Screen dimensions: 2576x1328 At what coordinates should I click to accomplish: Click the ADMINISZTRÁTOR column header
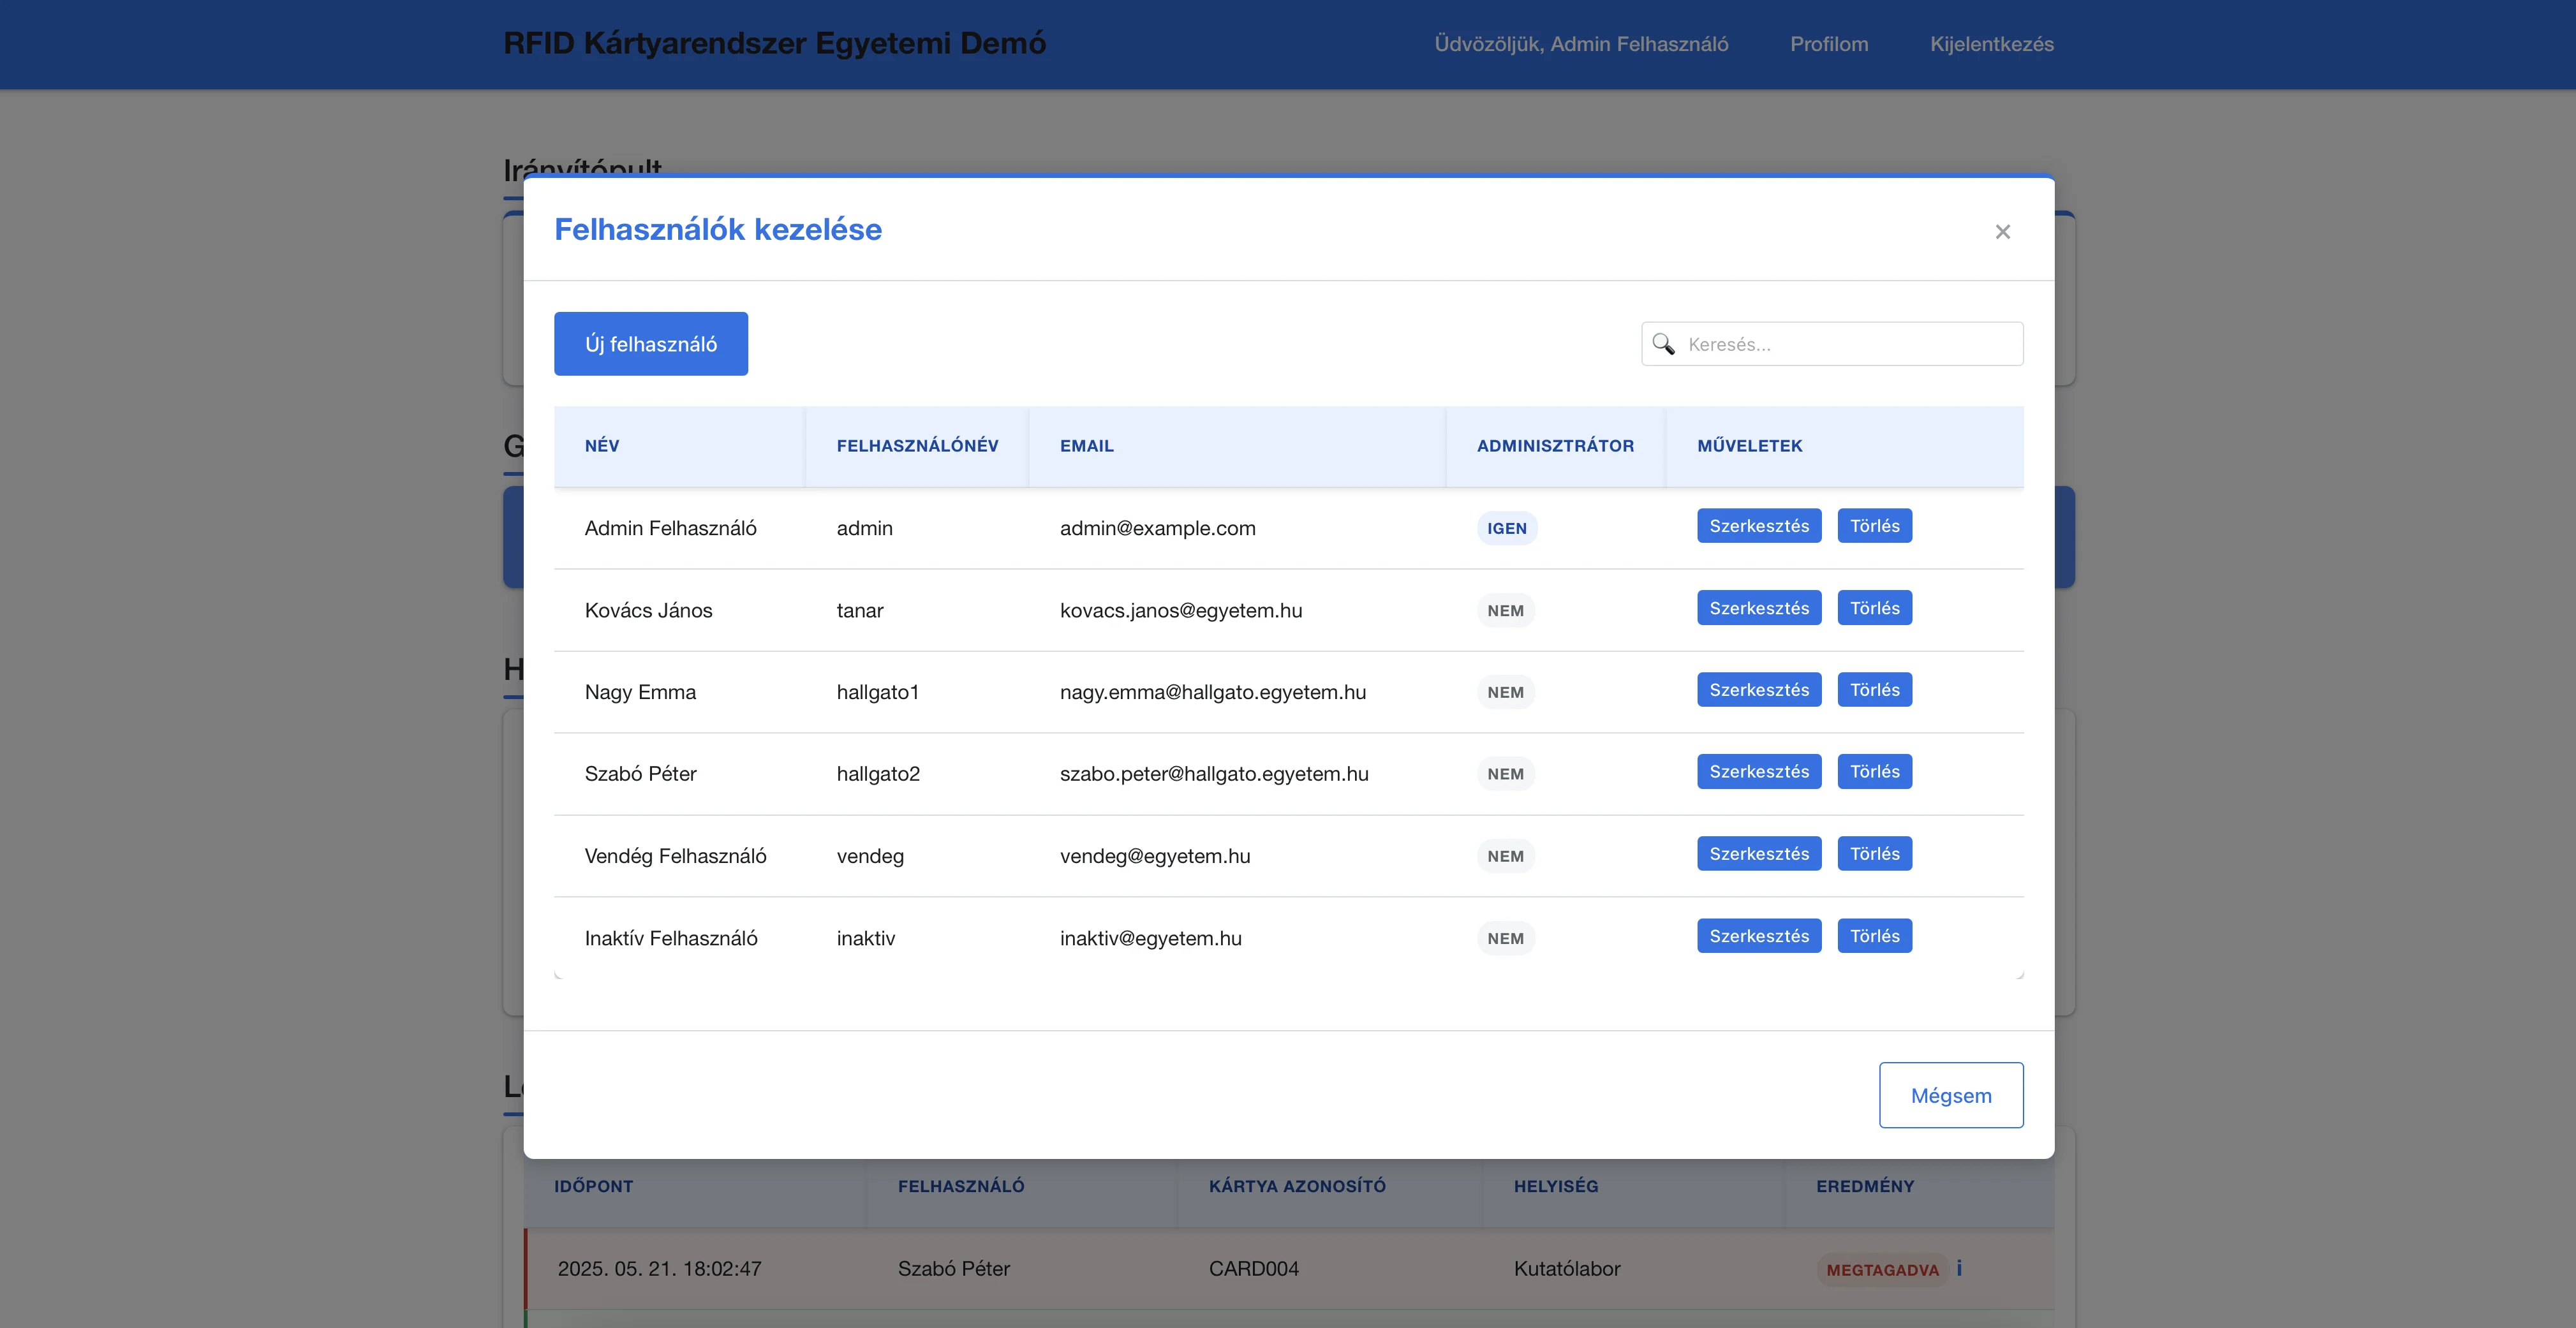pos(1555,446)
